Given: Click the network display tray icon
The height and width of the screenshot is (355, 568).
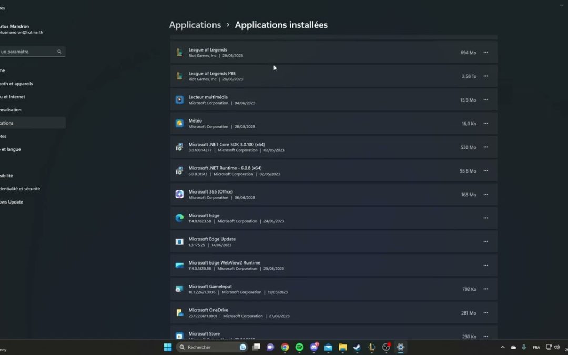Looking at the screenshot, I should coord(549,347).
